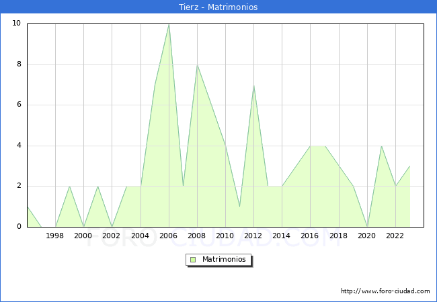Image resolution: width=437 pixels, height=302 pixels.
Task: Select the 2006 peak at value 10
Action: (x=169, y=24)
